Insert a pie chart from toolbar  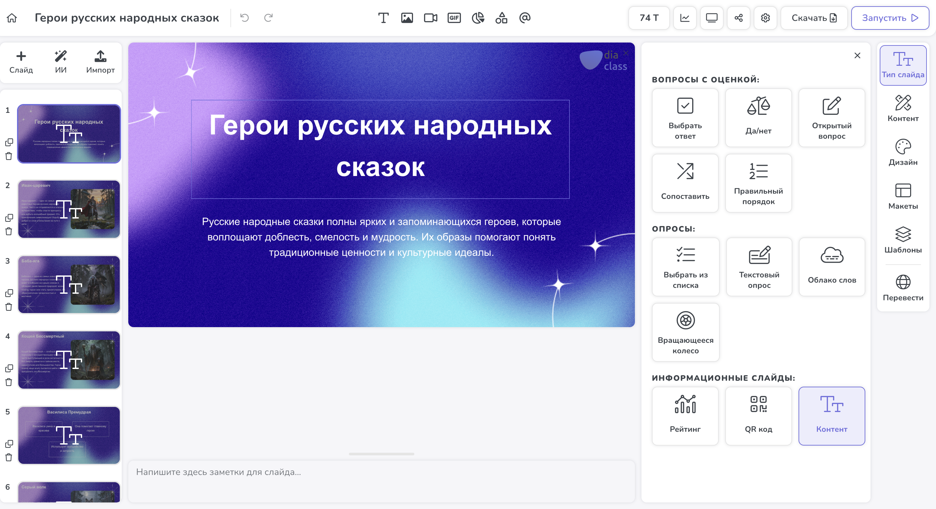pos(478,18)
